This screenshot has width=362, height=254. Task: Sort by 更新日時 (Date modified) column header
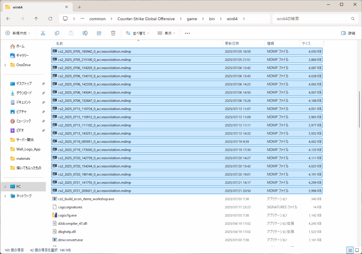pyautogui.click(x=244, y=44)
